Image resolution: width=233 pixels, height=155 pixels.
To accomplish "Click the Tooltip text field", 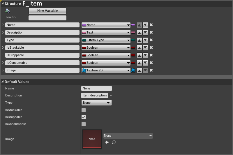I will pos(47,18).
